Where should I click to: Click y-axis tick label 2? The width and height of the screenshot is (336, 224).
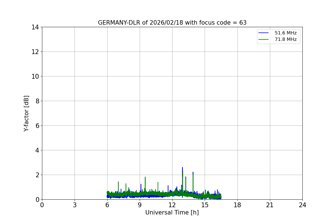[37, 175]
